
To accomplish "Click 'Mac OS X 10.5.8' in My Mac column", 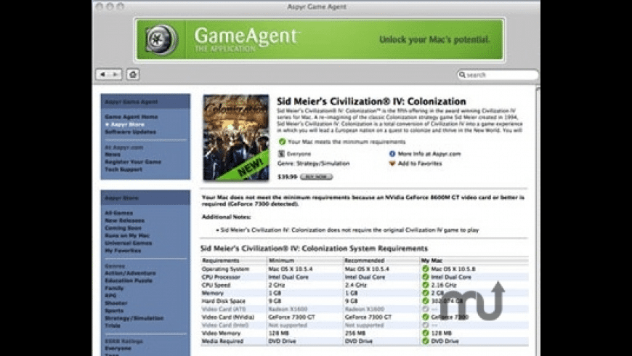I will tap(453, 269).
